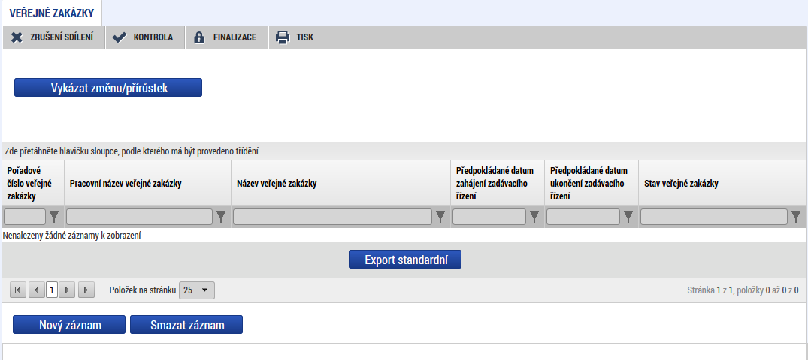
Task: Click the Zrušení sdílení cross icon
Action: click(x=17, y=37)
